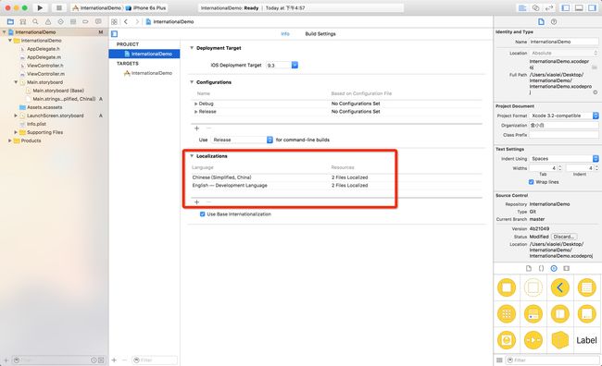Expand the Supporting Files group

point(16,132)
